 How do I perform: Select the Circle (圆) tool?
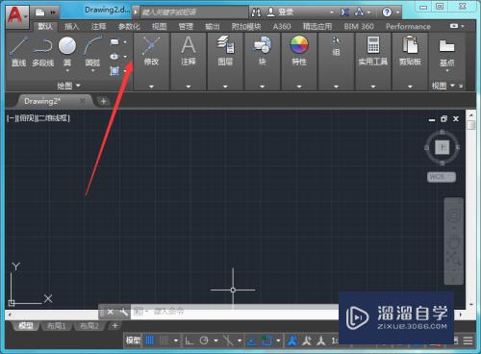pyautogui.click(x=67, y=51)
